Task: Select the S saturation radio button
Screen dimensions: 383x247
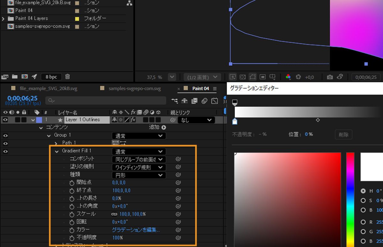Action: 363,200
